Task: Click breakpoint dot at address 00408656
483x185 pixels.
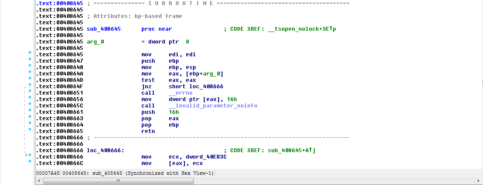Action: pyautogui.click(x=30, y=97)
